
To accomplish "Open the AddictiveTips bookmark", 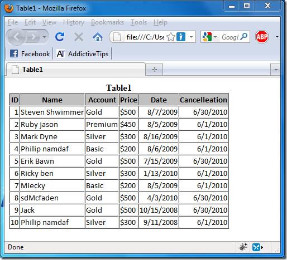I will tap(83, 54).
